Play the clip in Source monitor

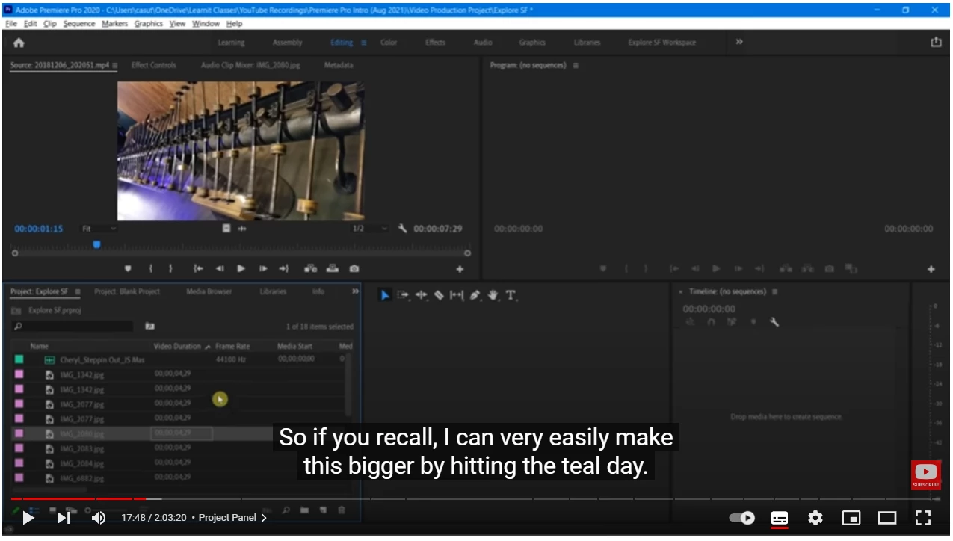click(241, 268)
